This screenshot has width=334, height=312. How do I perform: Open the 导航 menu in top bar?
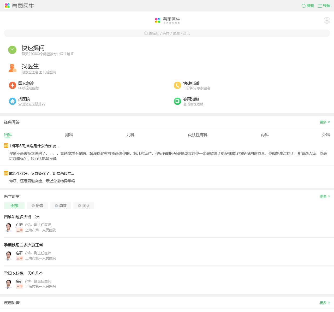(x=324, y=6)
